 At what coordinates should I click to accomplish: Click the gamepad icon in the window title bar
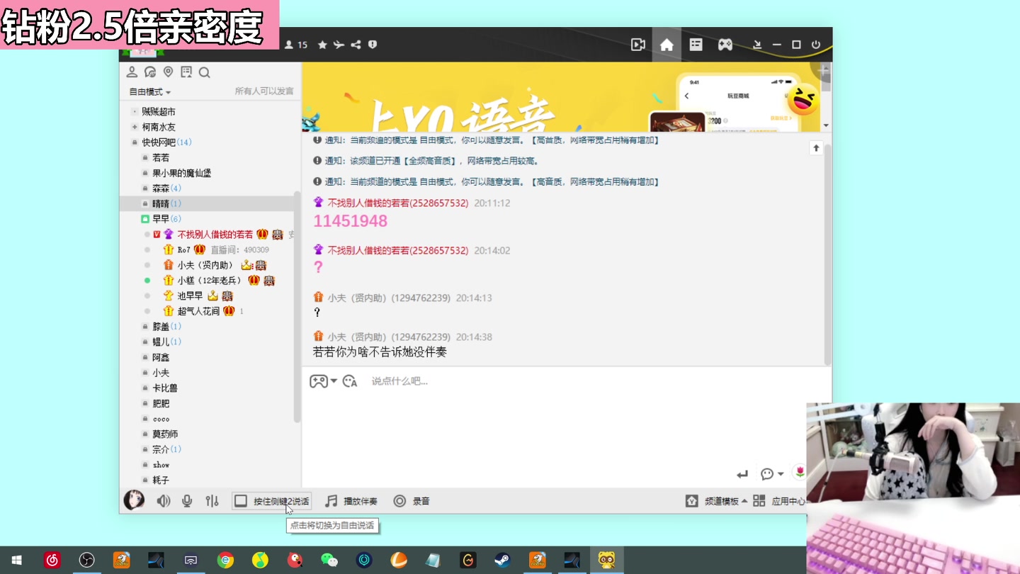coord(723,44)
